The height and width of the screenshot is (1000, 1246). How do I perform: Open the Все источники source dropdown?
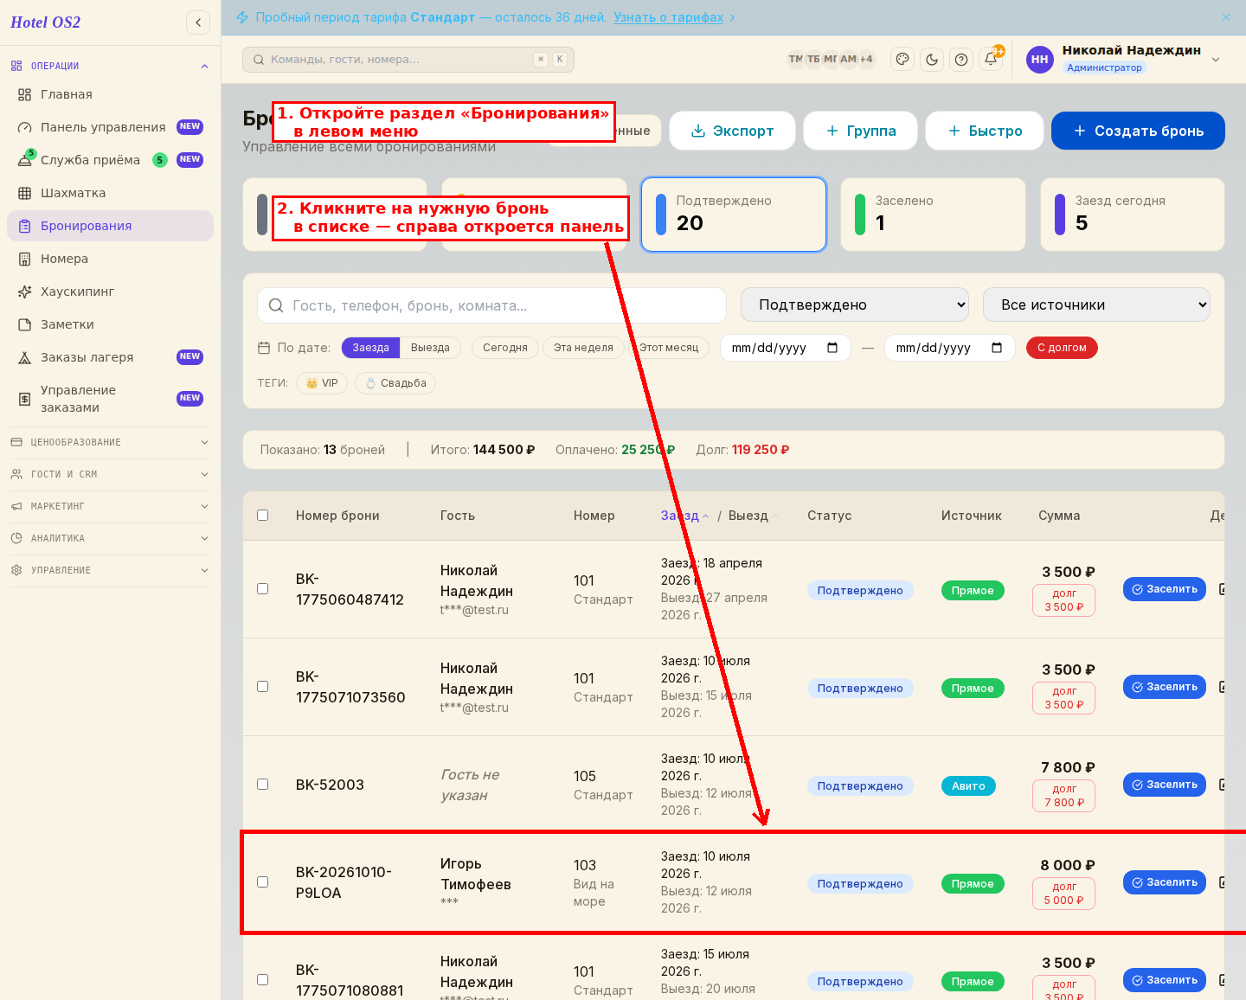[1096, 304]
